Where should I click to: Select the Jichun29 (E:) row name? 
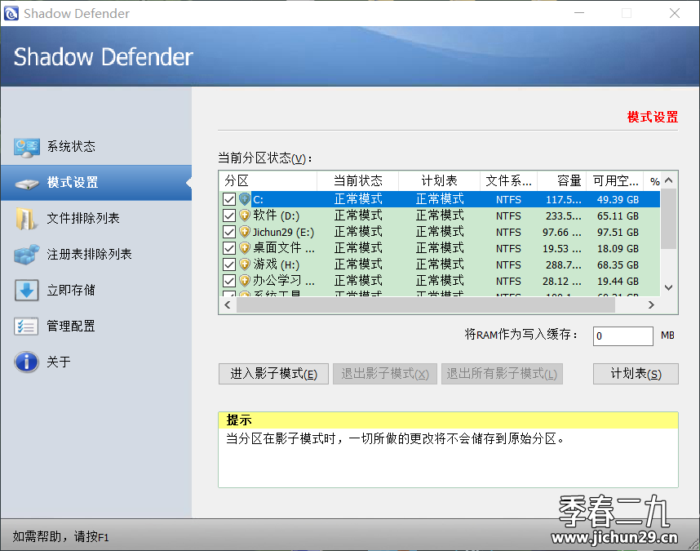tap(283, 232)
